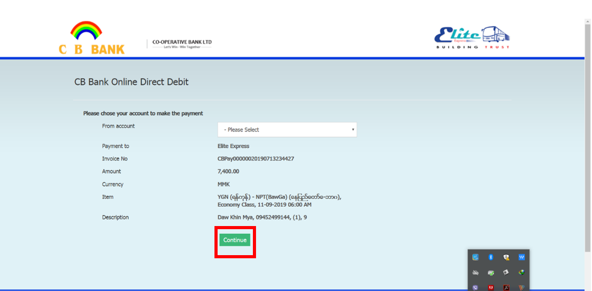Open Windows Security shield tray icon
Viewport: 592px width, 291px height.
506,257
